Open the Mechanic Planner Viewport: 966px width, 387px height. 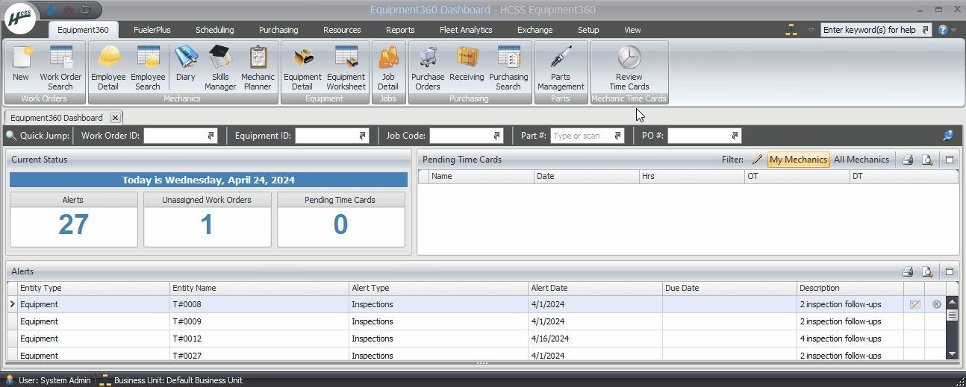(x=258, y=67)
